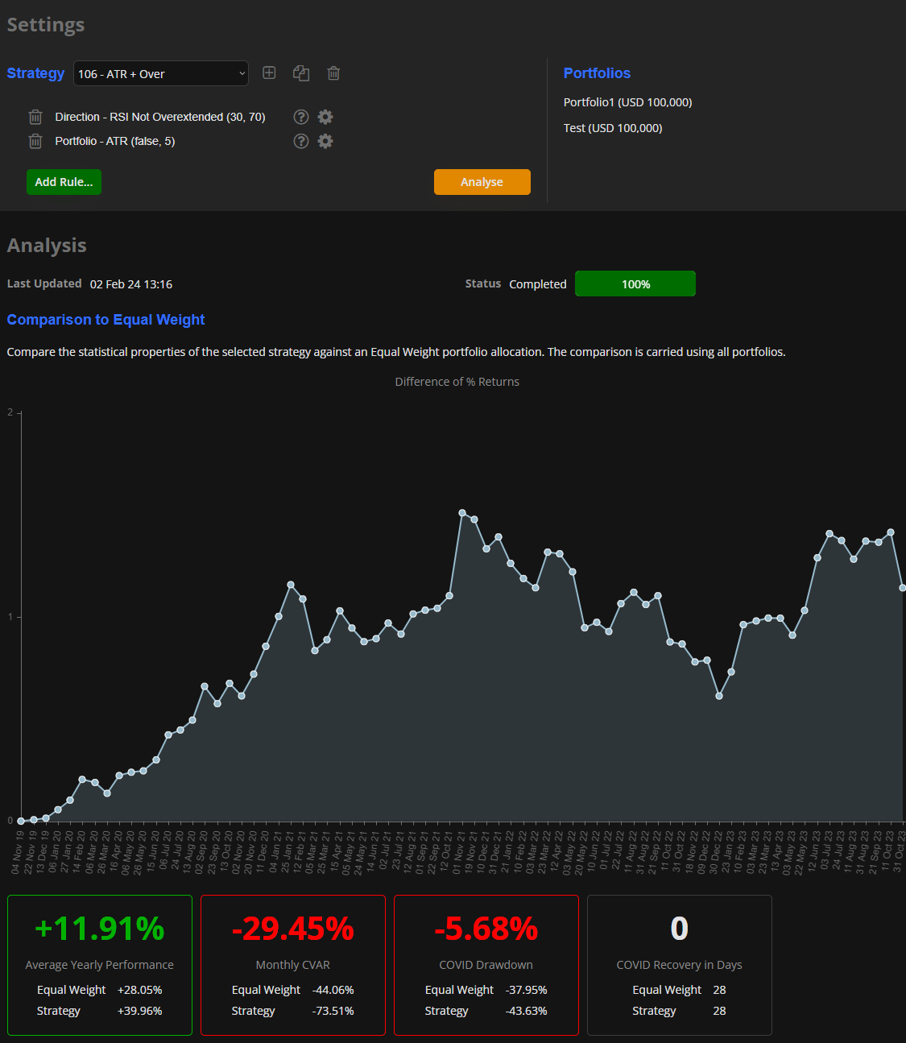The width and height of the screenshot is (906, 1043).
Task: Open the Portfolios heading link
Action: pos(597,73)
